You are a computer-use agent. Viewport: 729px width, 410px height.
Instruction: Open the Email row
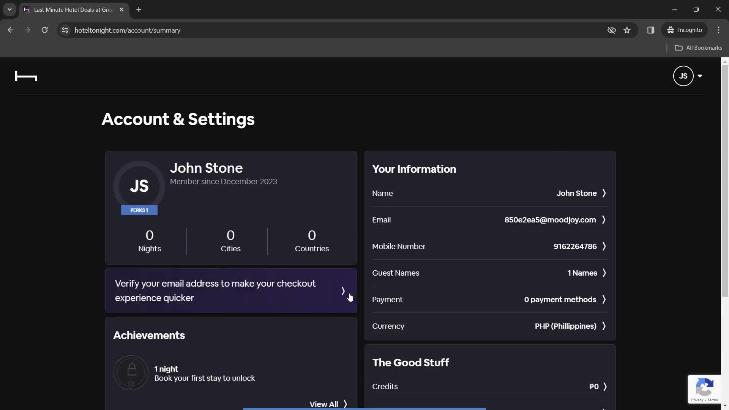[x=489, y=220]
